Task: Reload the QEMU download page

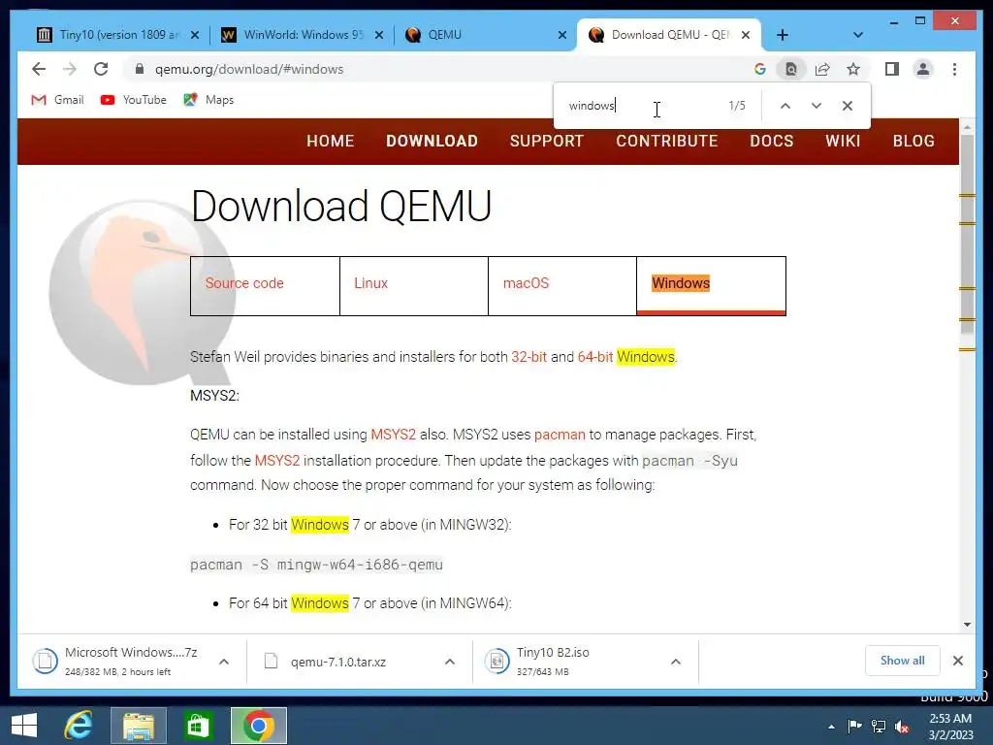Action: coord(101,69)
